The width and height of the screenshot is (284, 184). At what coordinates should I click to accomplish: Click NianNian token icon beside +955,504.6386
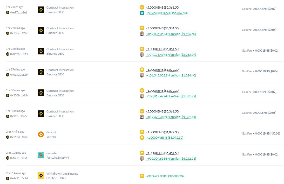(x=142, y=159)
